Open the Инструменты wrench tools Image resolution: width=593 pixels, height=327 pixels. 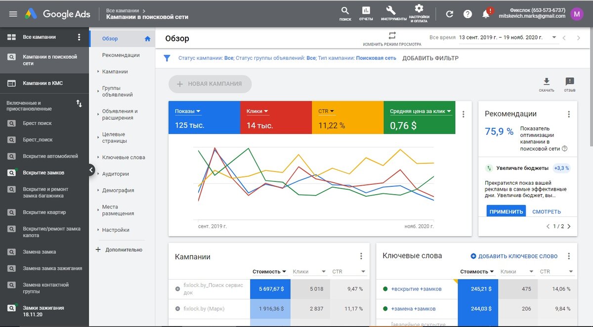click(x=393, y=13)
